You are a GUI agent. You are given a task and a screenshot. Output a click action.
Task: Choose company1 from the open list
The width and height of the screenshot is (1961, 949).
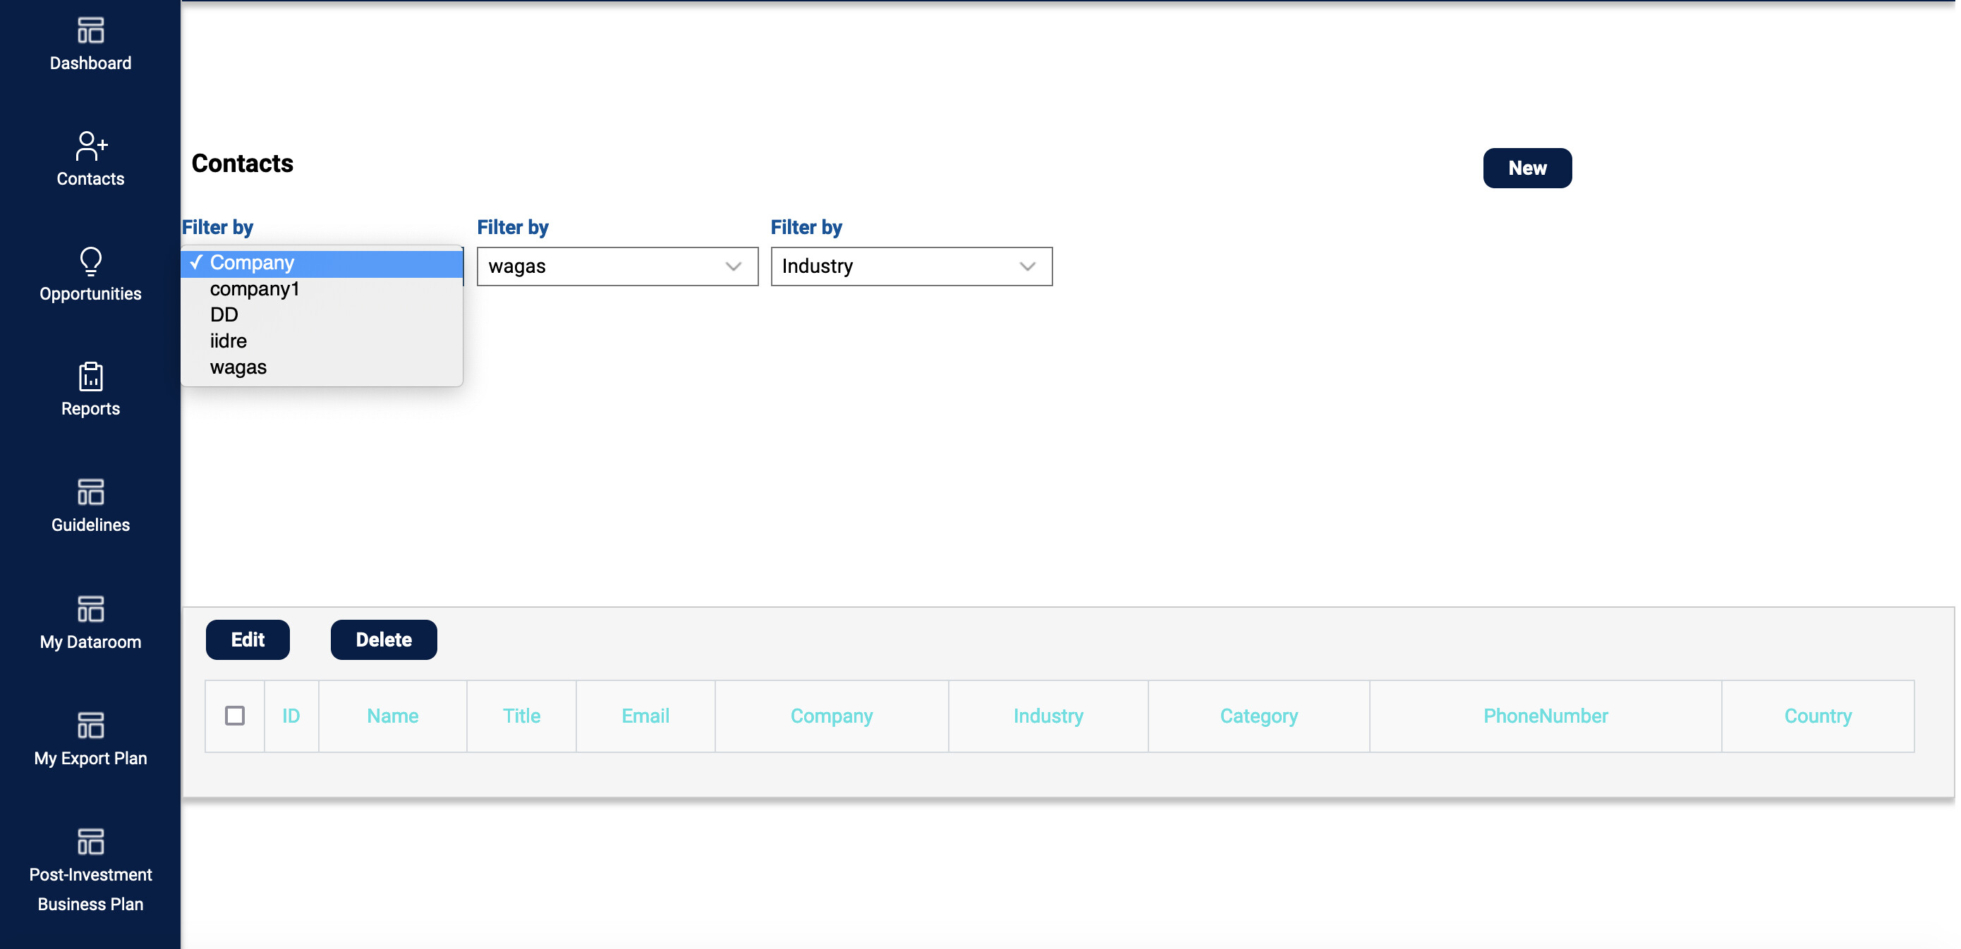[x=322, y=289]
